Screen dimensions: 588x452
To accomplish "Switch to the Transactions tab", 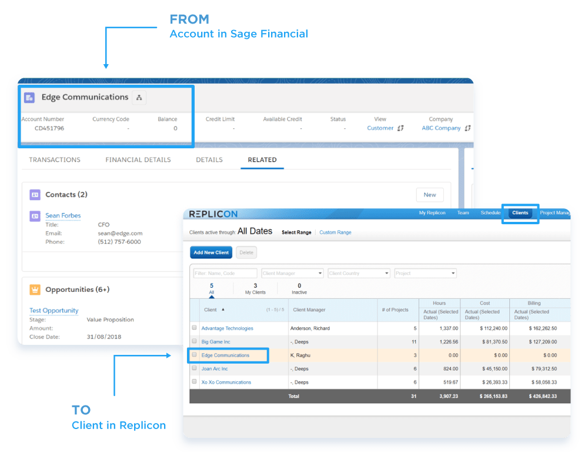I will click(x=55, y=160).
